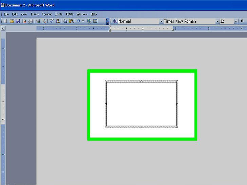Image resolution: width=247 pixels, height=185 pixels.
Task: Click the Insert Table icon
Action: [x=95, y=21]
